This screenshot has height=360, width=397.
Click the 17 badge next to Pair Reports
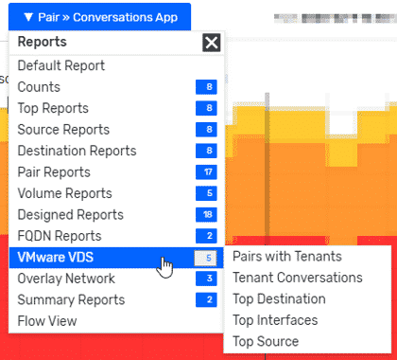click(x=206, y=172)
